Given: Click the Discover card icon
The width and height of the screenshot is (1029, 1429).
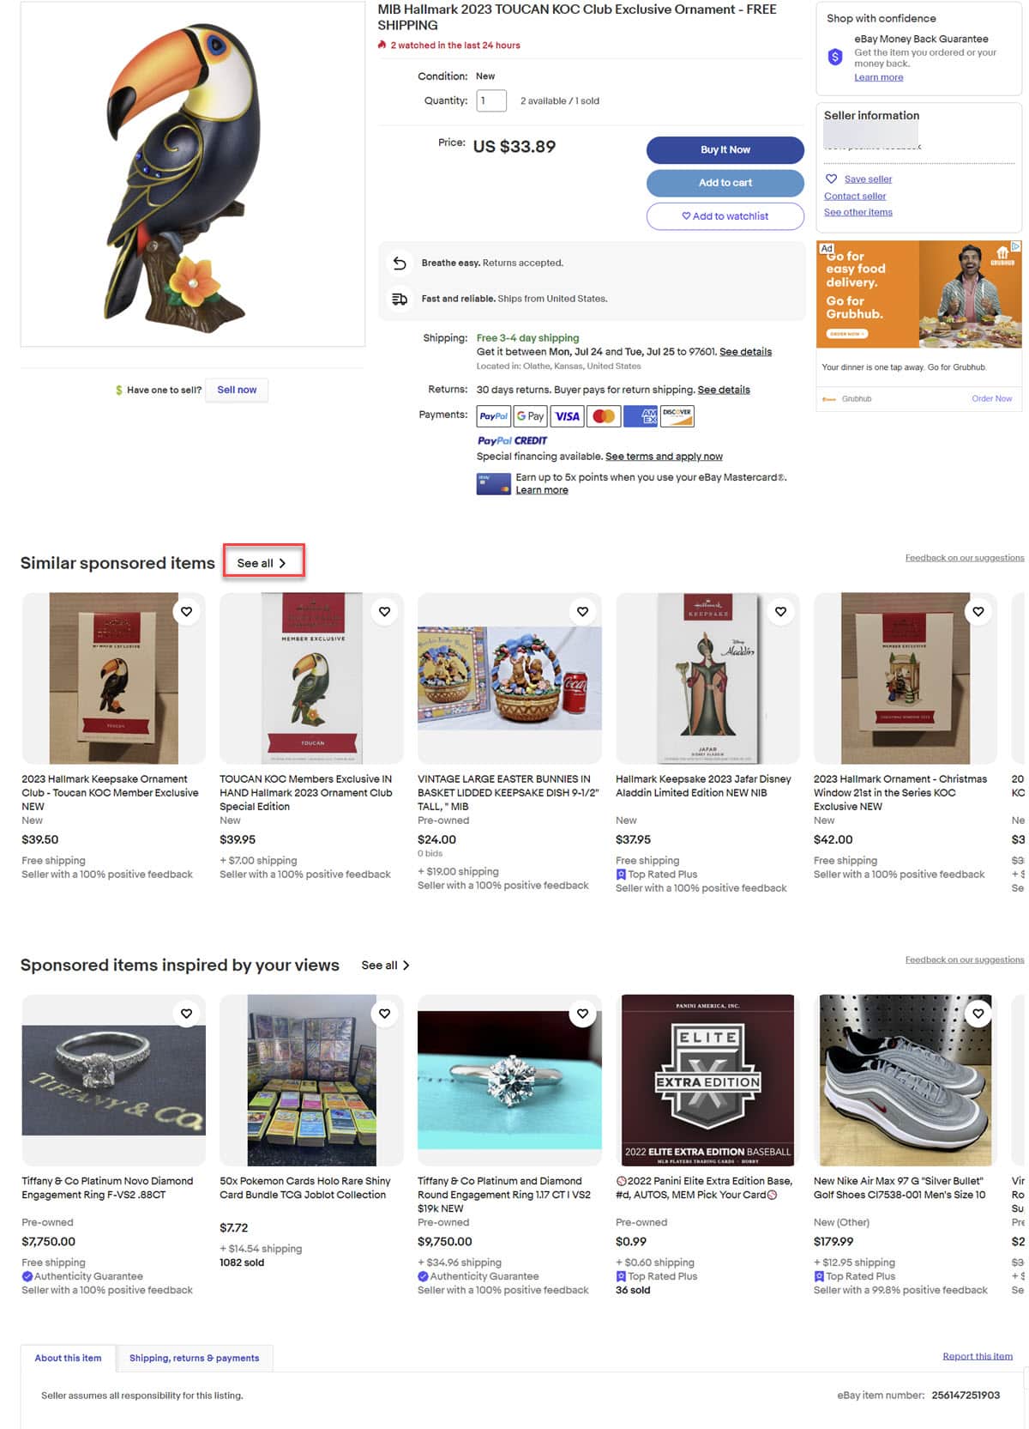Looking at the screenshot, I should (677, 416).
